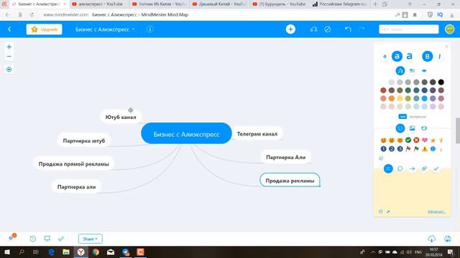Open the map title dropdown Бизнес с Алиэкспресс

(x=105, y=29)
